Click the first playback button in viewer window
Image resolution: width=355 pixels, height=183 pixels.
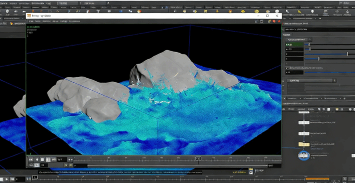coord(31,159)
